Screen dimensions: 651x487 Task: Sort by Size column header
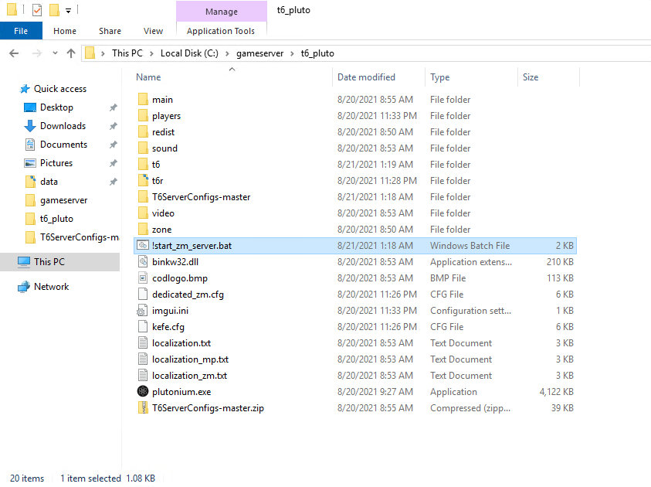click(531, 77)
